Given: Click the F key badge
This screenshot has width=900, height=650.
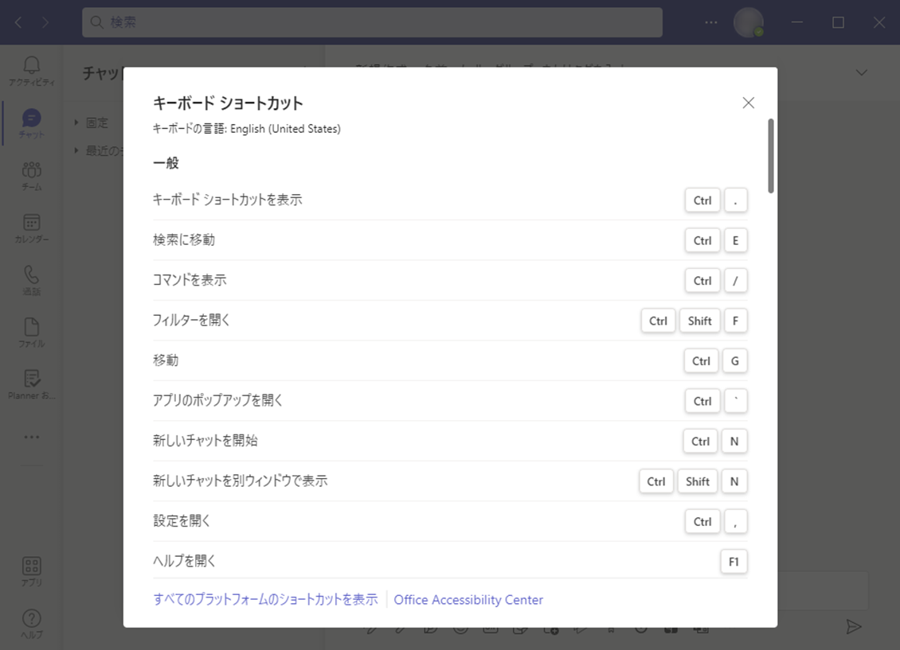Looking at the screenshot, I should [x=735, y=321].
